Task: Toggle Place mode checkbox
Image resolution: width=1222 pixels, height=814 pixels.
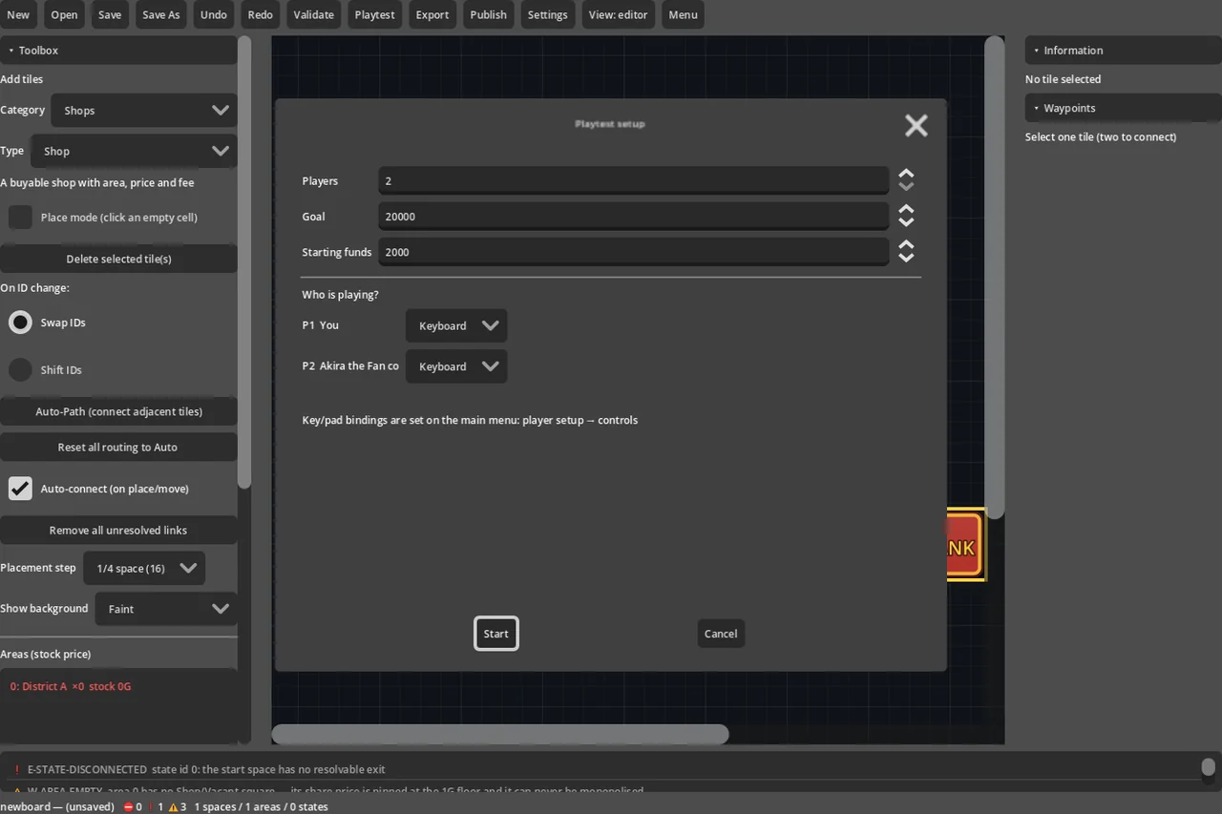Action: pos(20,218)
